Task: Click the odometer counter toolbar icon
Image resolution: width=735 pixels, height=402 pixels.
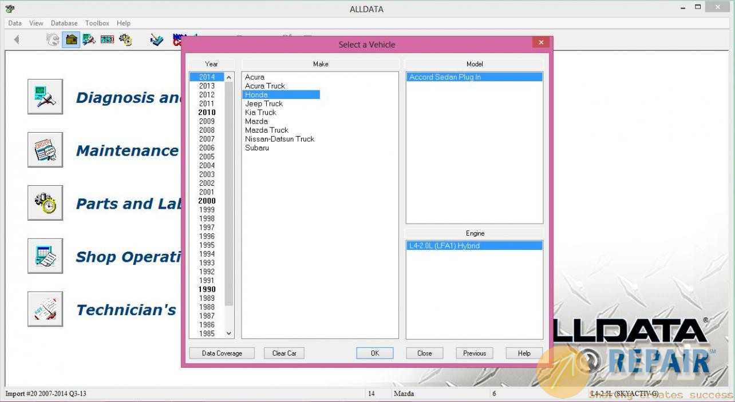Action: pyautogui.click(x=107, y=39)
